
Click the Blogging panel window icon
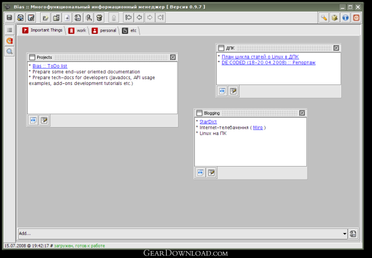pos(199,113)
